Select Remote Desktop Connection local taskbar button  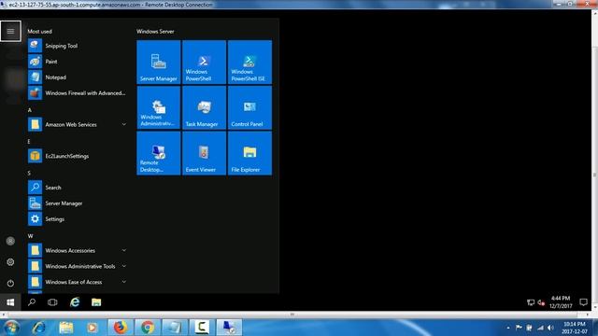(229, 328)
